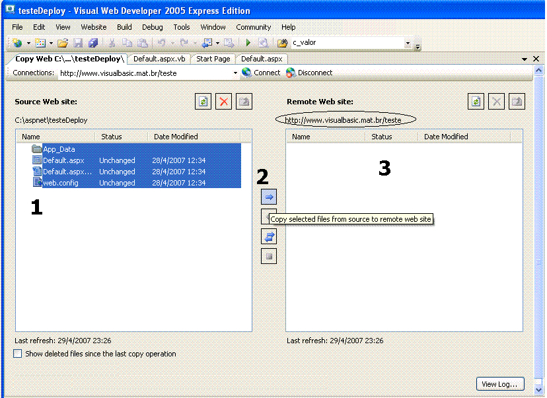Select web.config in the source file list
Screen dimensions: 547x398
[x=60, y=183]
